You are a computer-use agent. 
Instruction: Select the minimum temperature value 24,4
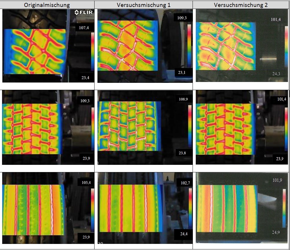click(184, 234)
